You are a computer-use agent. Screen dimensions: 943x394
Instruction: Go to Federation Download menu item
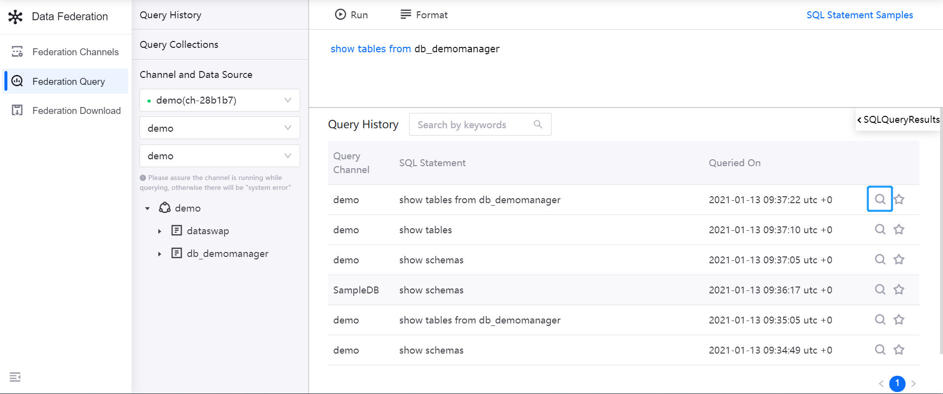coord(76,110)
